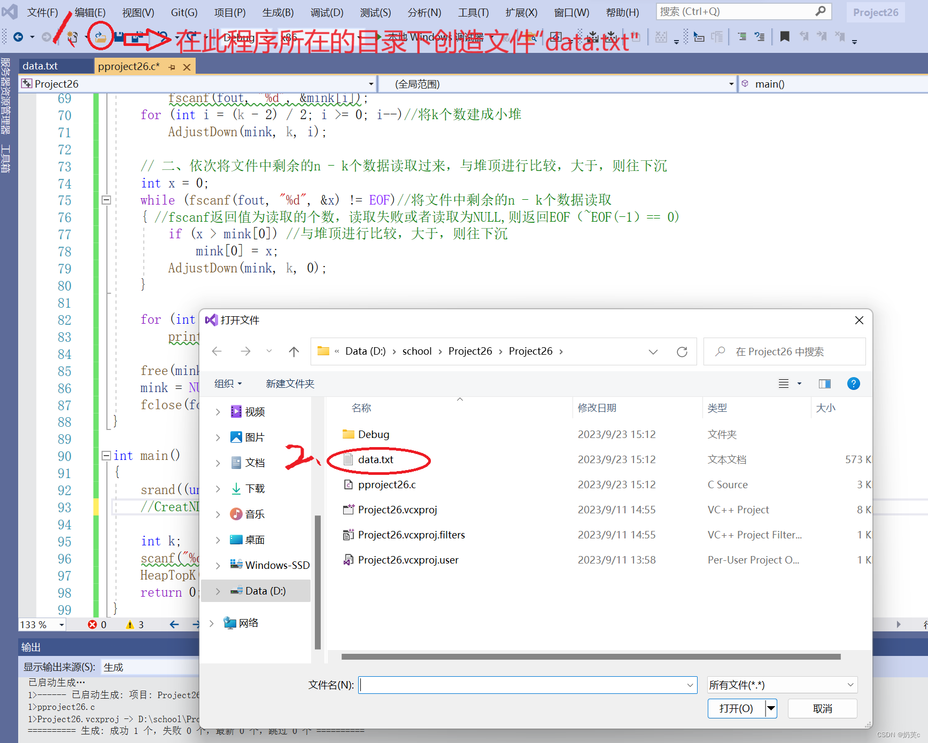
Task: Sort files by 修改日期 column
Action: point(597,408)
